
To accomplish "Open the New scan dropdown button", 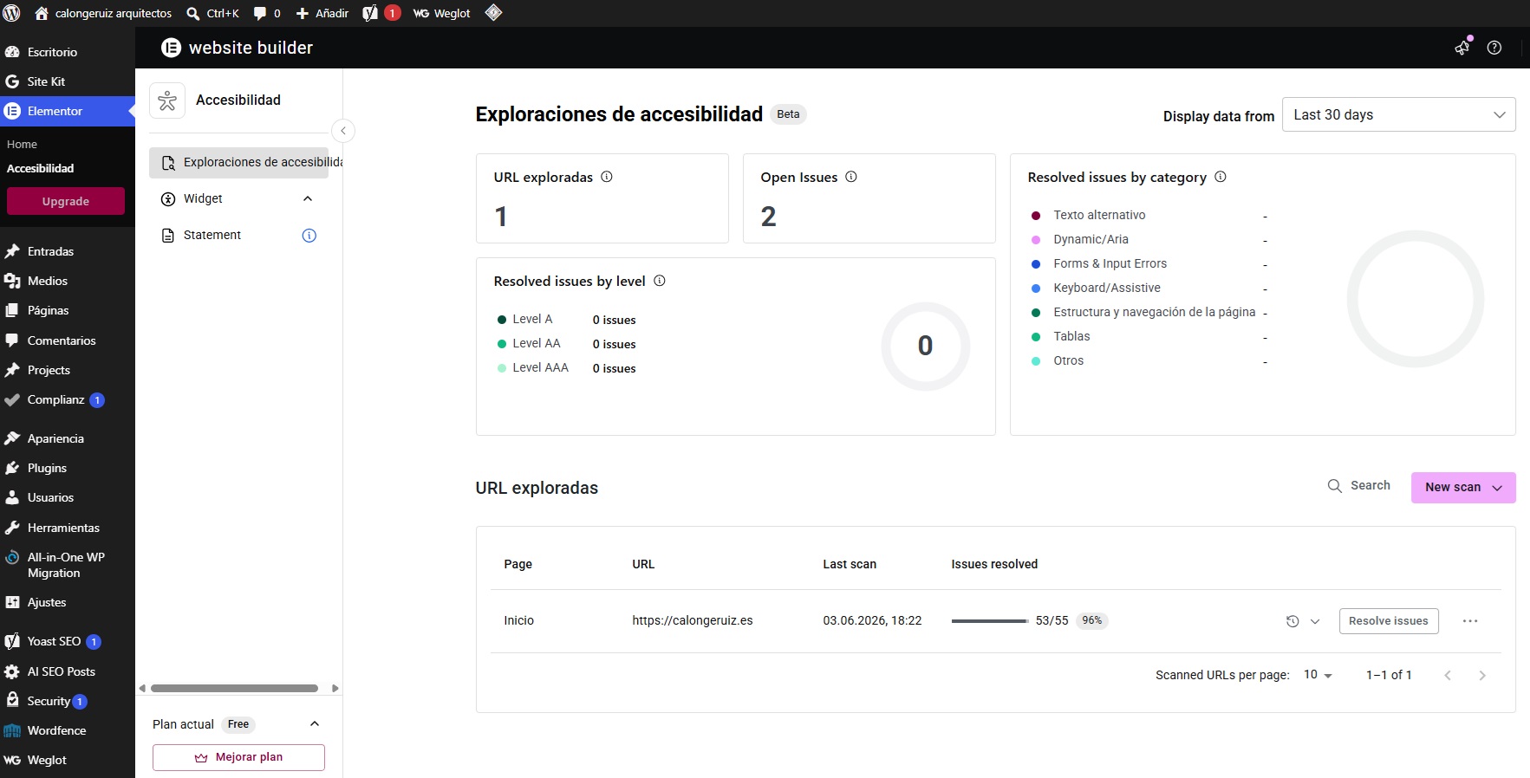I will 1463,488.
